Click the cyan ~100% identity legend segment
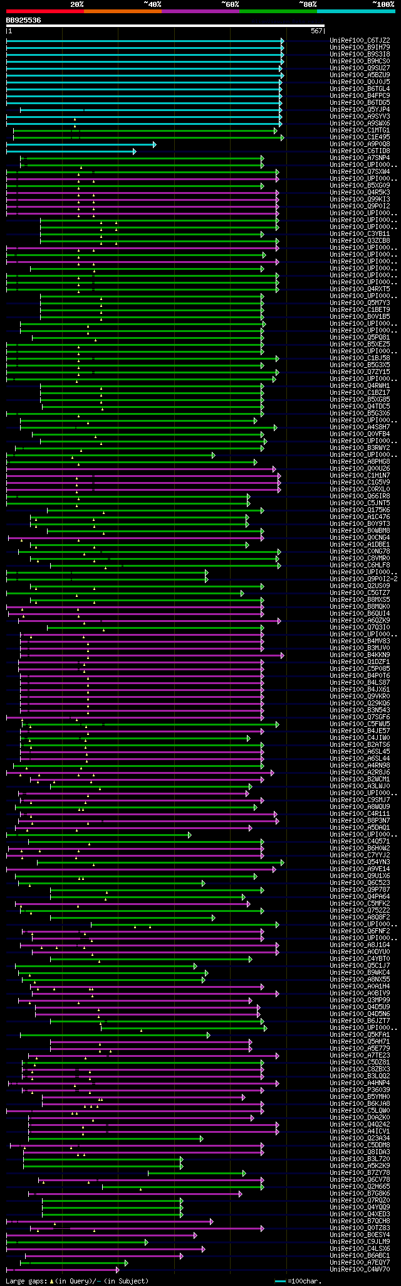 pos(356,11)
